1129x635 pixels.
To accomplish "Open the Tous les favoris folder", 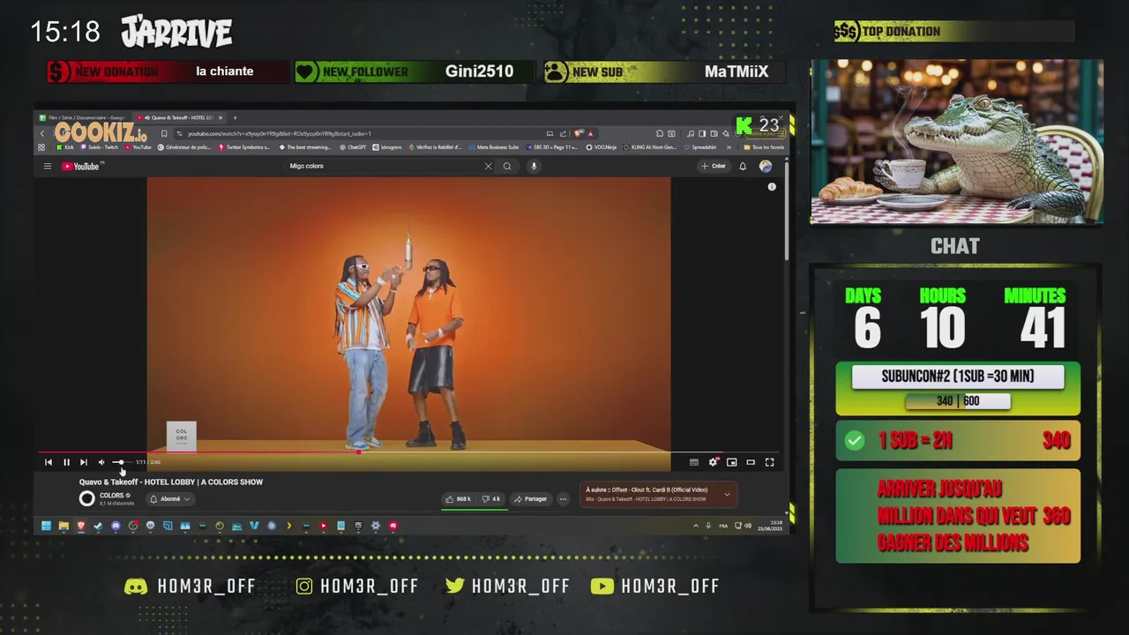I will 764,147.
